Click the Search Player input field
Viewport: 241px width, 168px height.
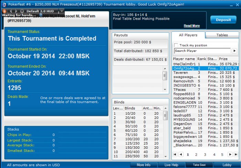point(202,51)
